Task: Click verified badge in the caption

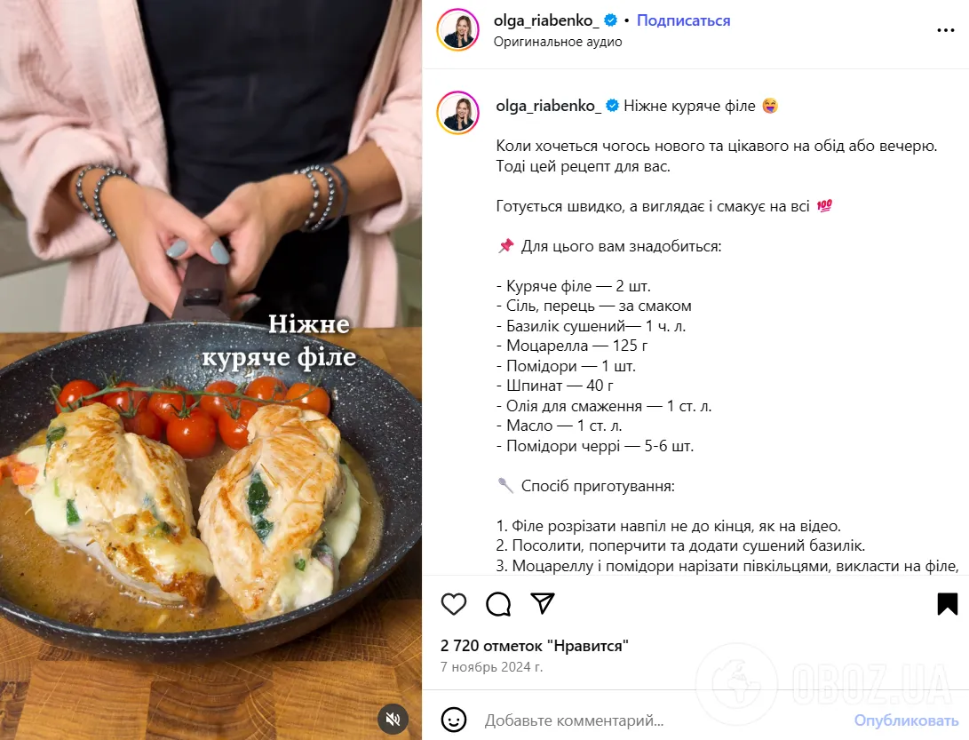Action: [613, 106]
